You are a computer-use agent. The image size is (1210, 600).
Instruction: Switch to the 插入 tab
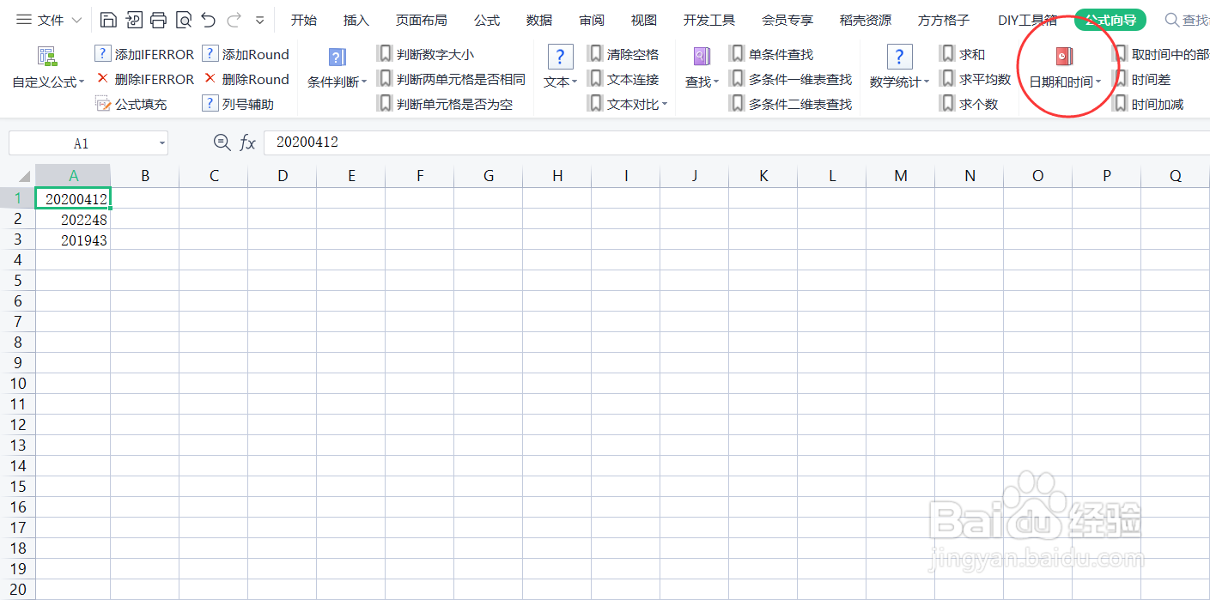coord(356,20)
